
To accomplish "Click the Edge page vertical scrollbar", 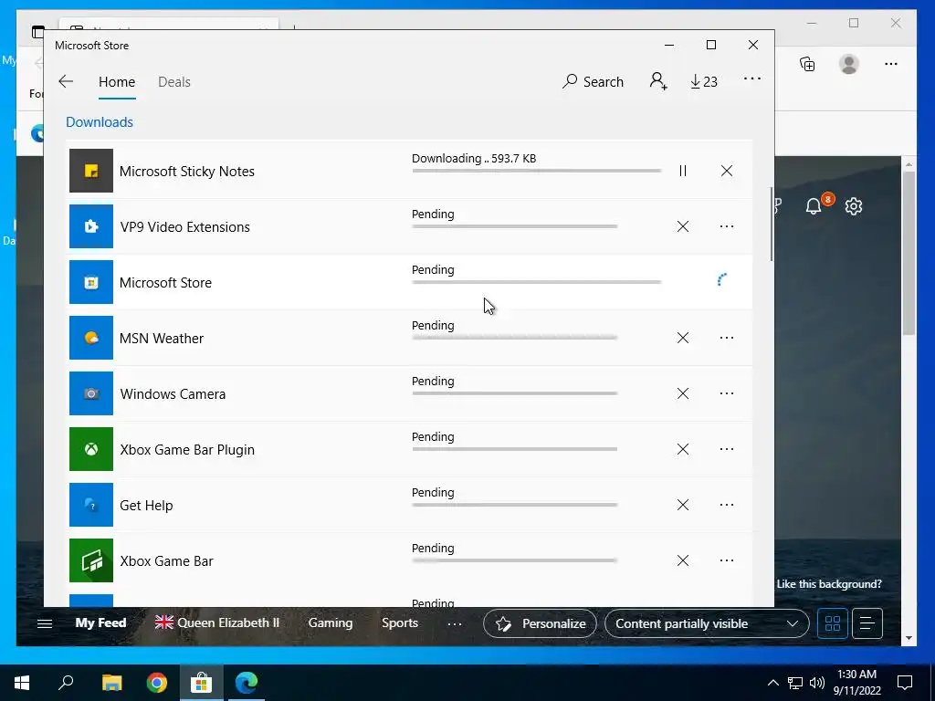I will 909,253.
